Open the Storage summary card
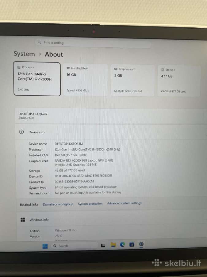Screen dimensions: 207x277 [179, 81]
